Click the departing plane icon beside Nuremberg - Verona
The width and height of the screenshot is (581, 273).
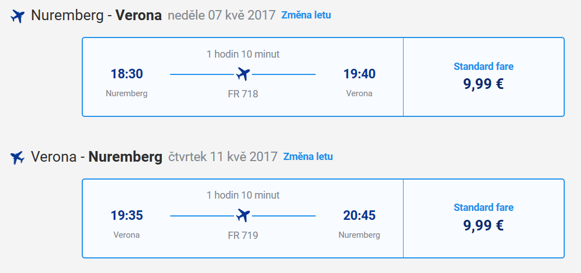coord(17,16)
